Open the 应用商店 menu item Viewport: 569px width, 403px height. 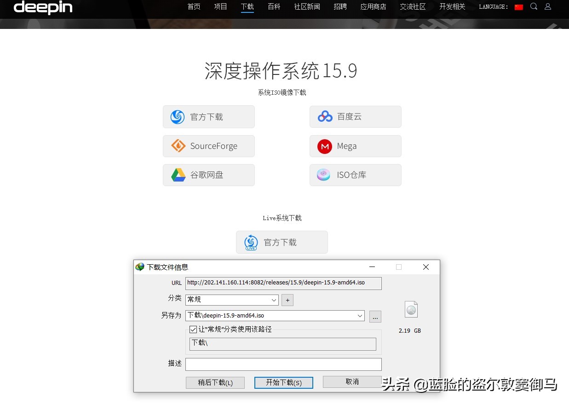pos(373,6)
